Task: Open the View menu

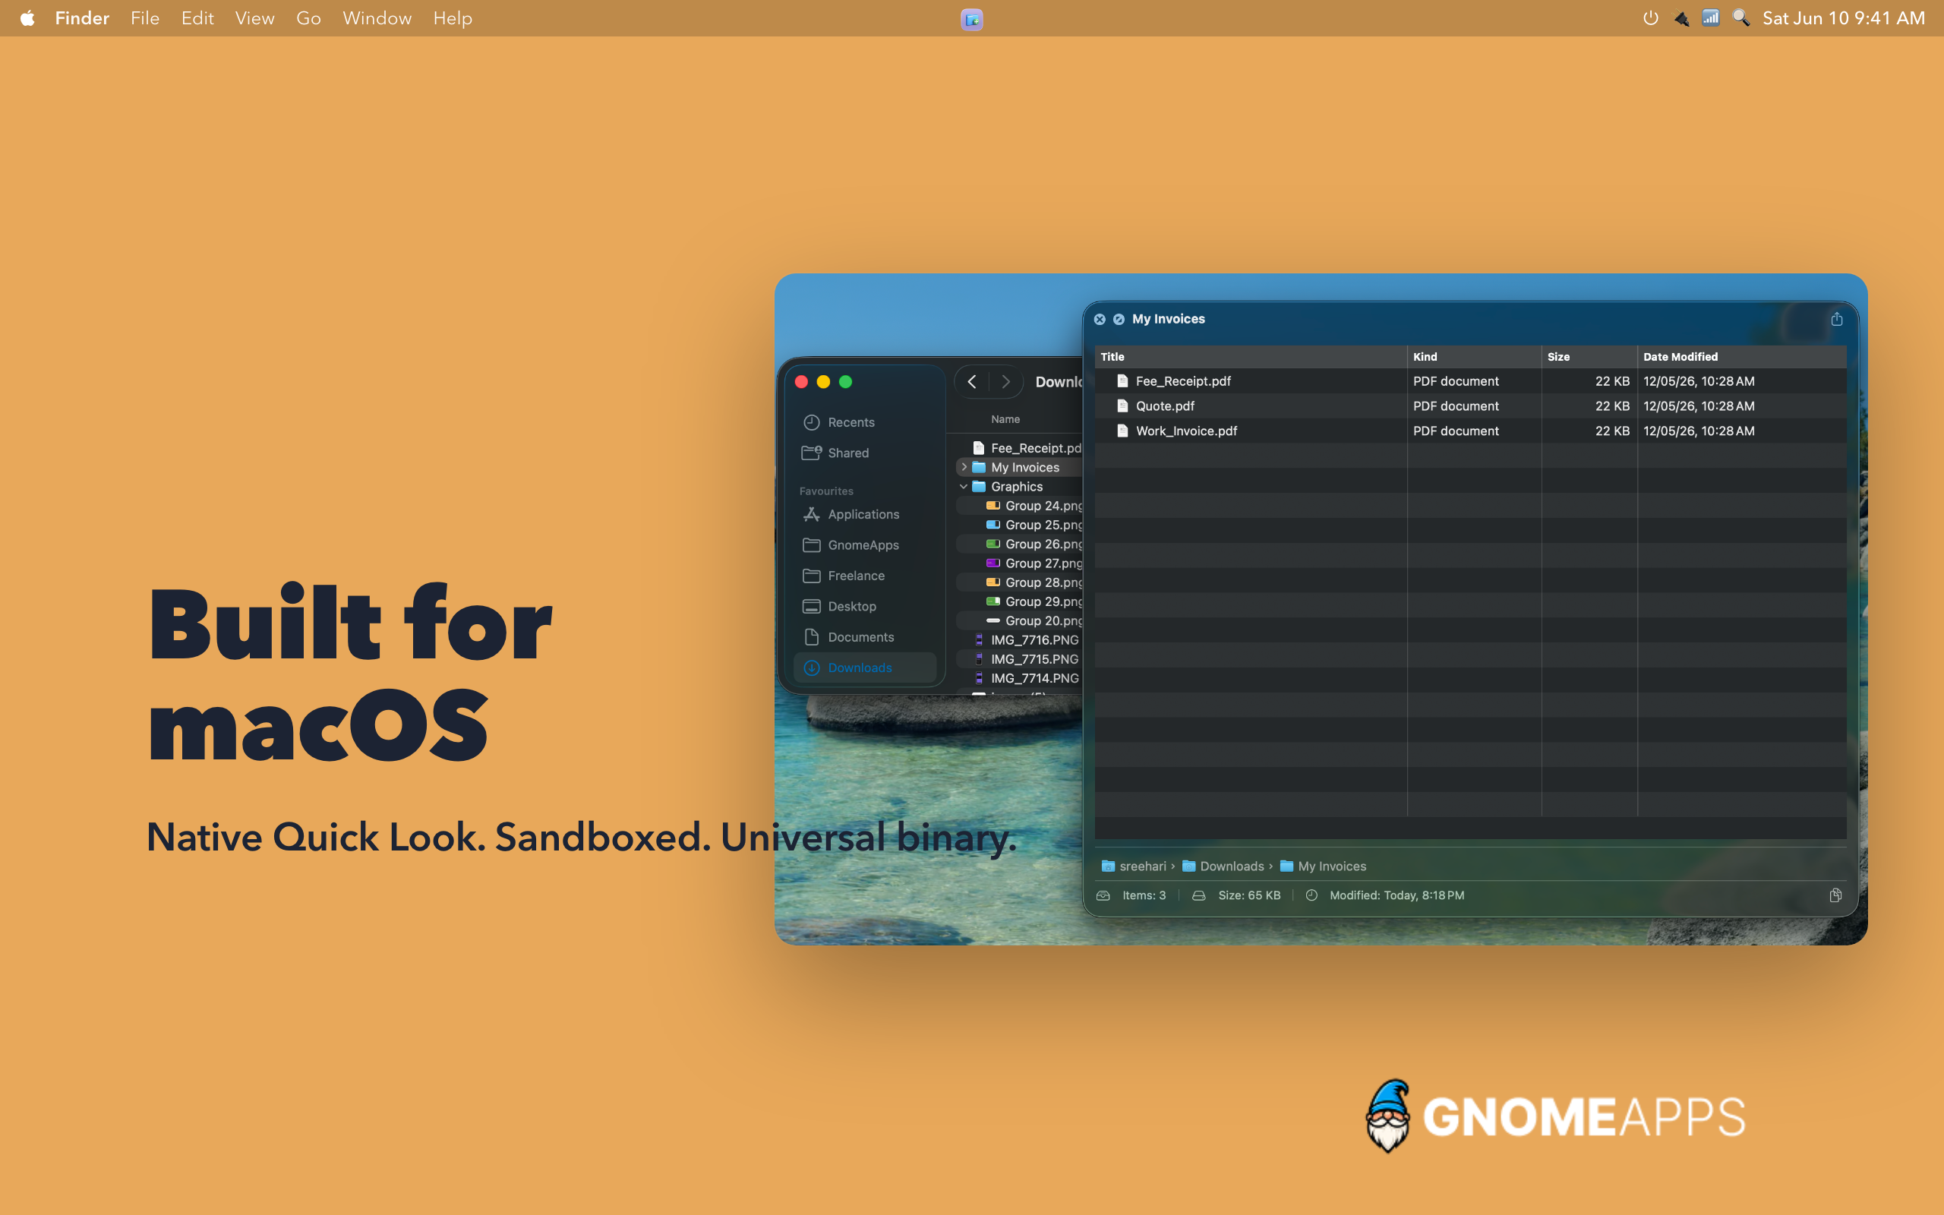Action: coord(254,17)
